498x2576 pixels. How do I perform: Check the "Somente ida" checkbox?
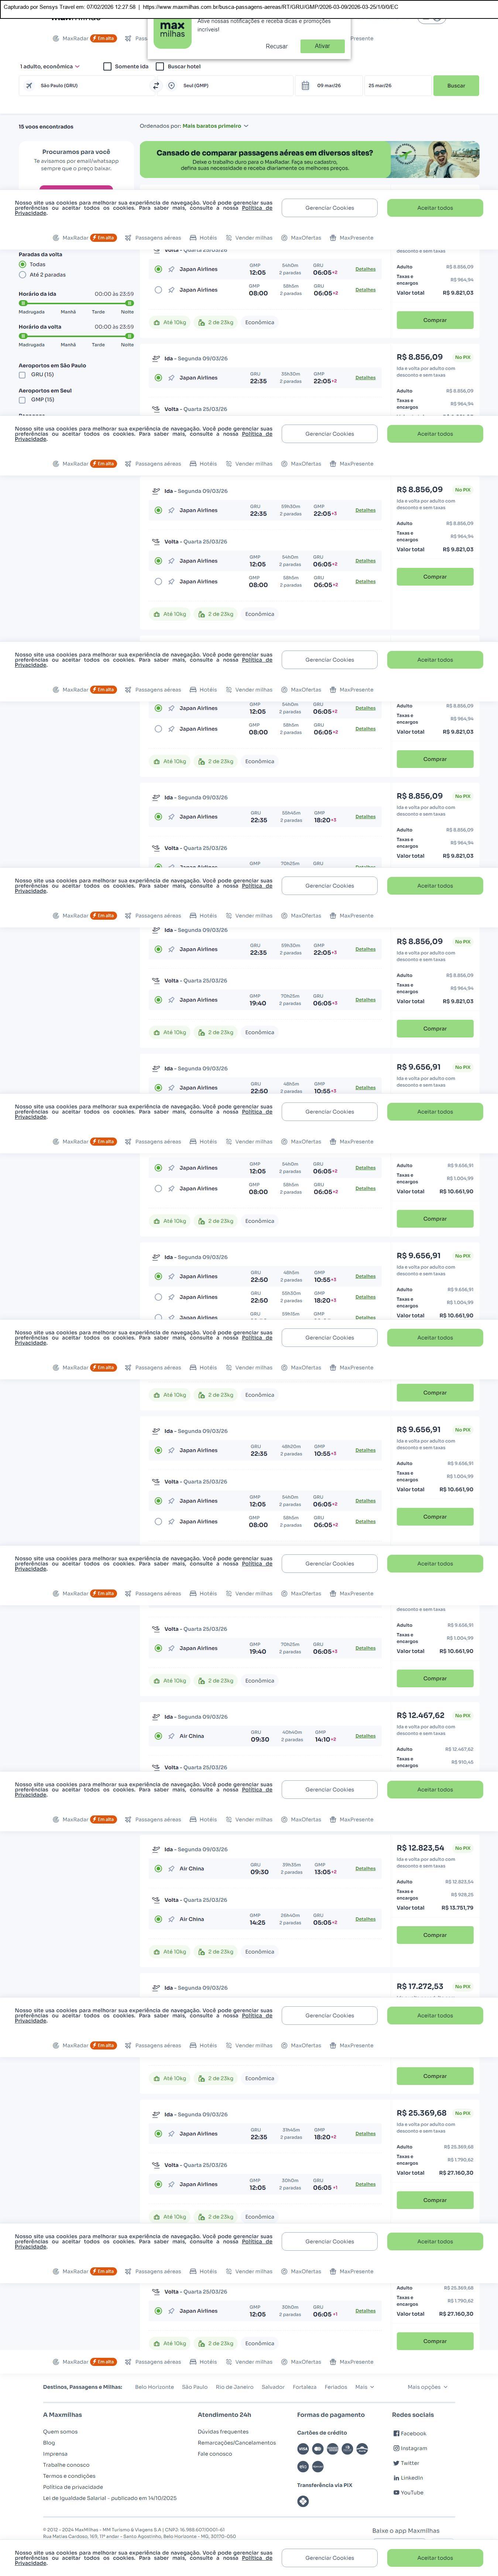(x=107, y=67)
